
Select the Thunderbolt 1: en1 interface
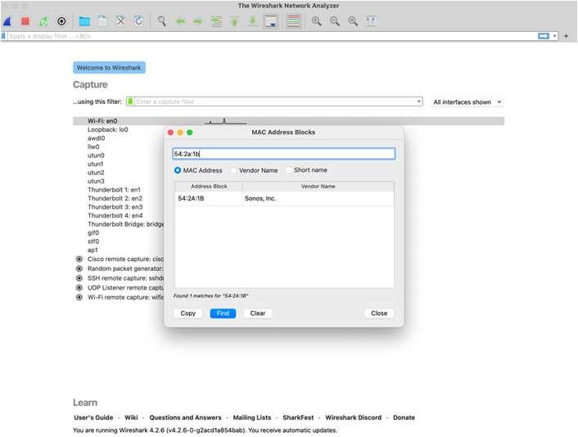tap(114, 190)
